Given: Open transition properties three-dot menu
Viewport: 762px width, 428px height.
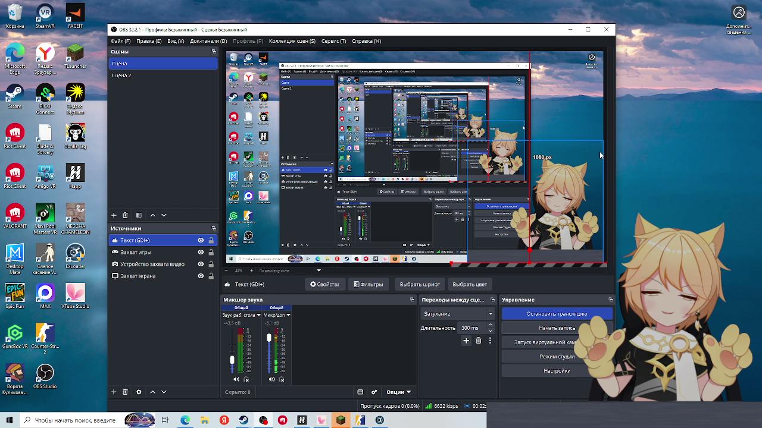Looking at the screenshot, I should pyautogui.click(x=490, y=341).
